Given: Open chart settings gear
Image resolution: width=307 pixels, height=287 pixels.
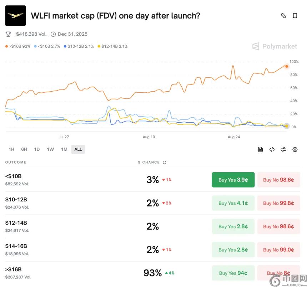Looking at the screenshot, I should click(x=295, y=149).
